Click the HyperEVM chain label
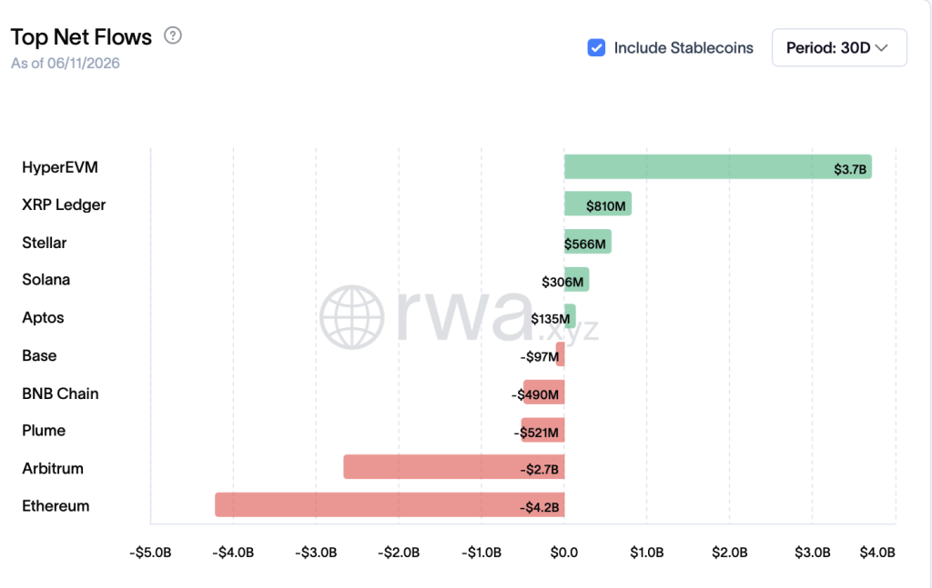Screen dimensions: 932x588 (60, 167)
